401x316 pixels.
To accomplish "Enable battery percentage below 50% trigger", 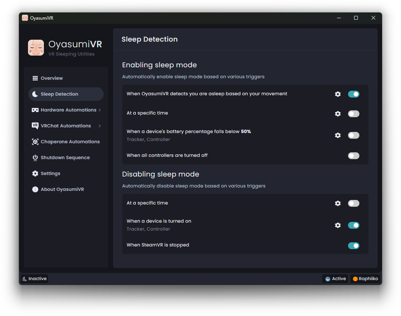I will click(x=354, y=135).
